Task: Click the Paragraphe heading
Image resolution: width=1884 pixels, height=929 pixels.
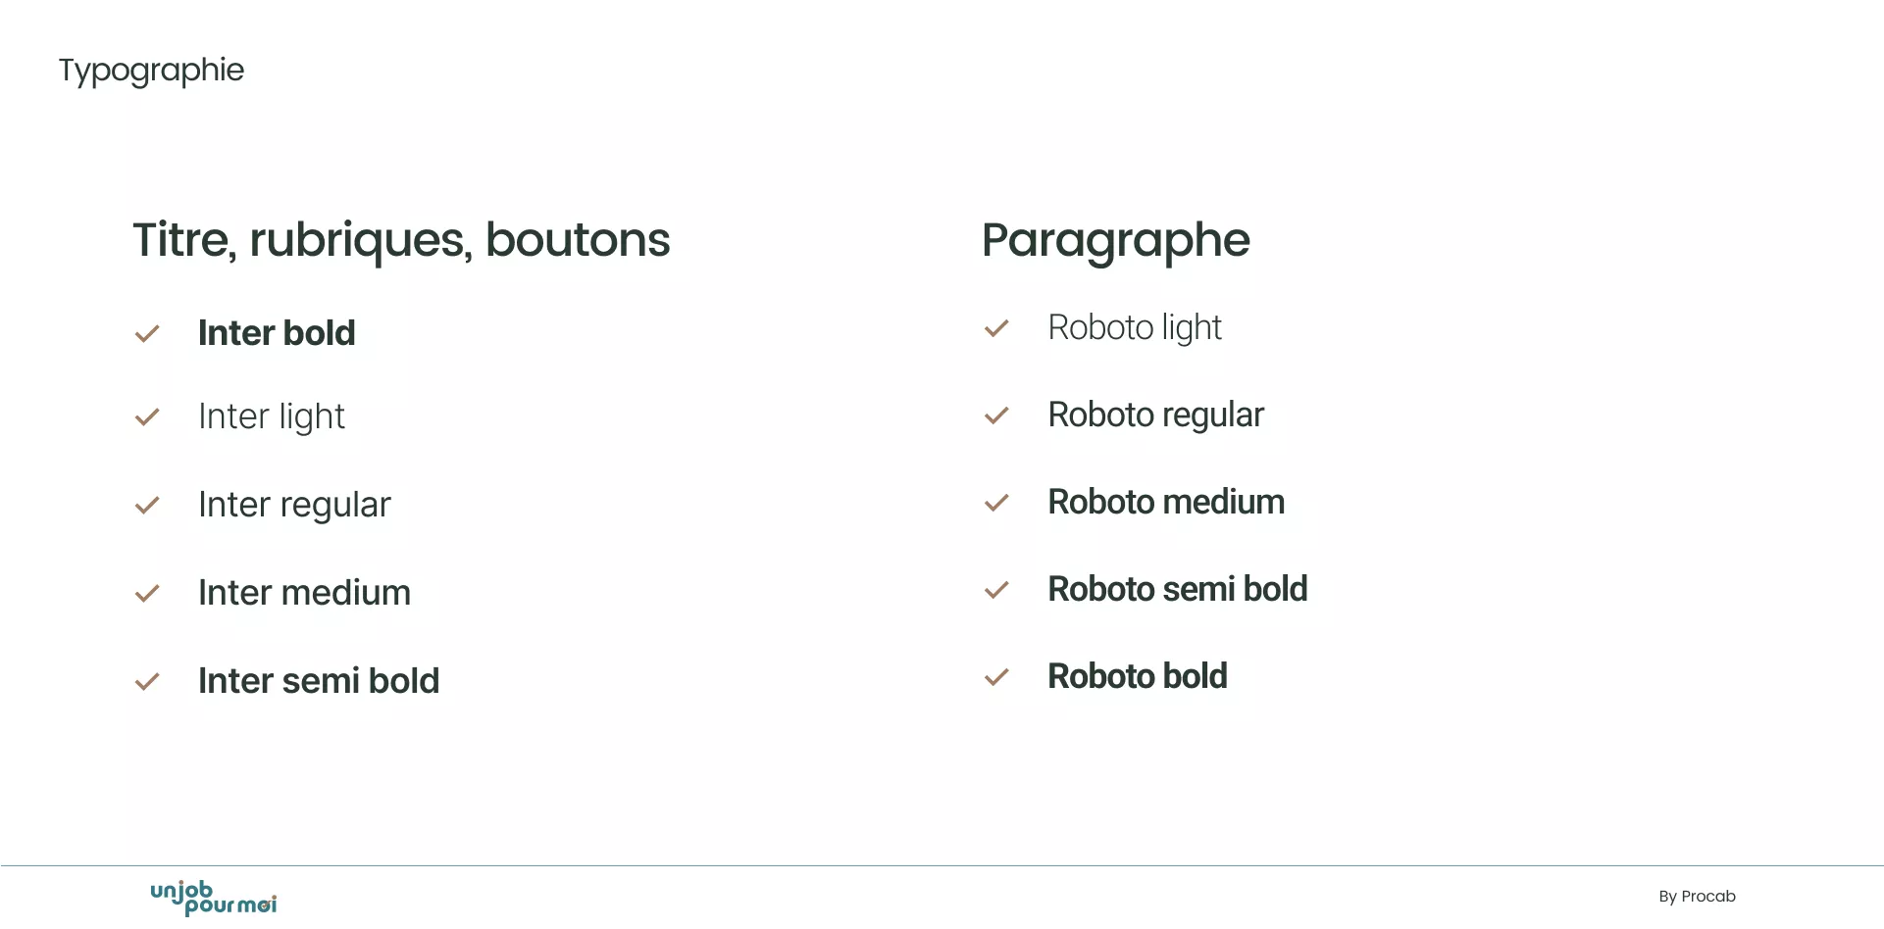Action: [1115, 240]
